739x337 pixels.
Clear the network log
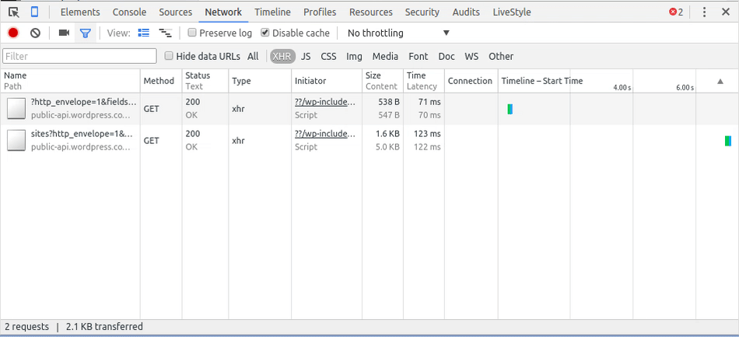tap(35, 33)
